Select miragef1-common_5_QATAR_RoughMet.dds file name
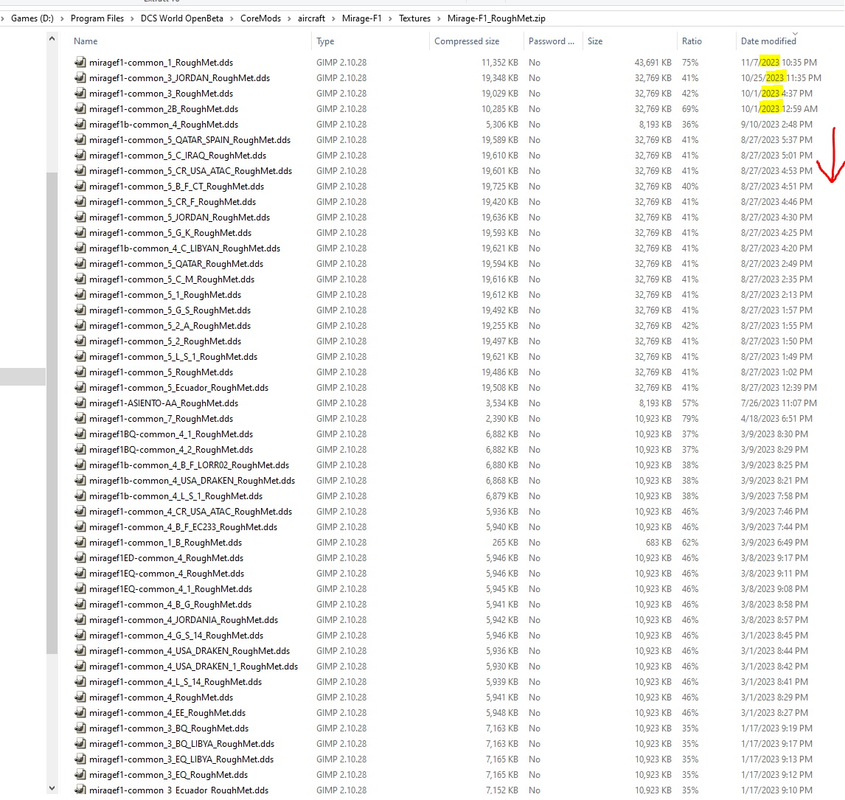Image resolution: width=845 pixels, height=800 pixels. [x=176, y=264]
